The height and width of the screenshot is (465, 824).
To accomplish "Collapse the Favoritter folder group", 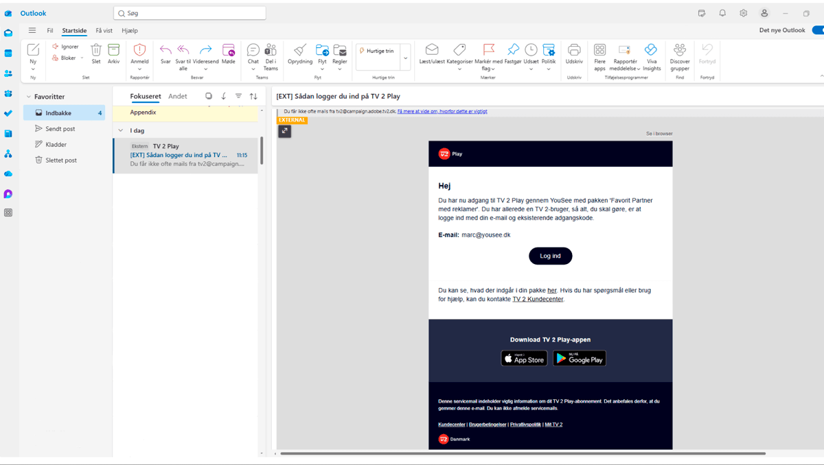I will click(29, 97).
